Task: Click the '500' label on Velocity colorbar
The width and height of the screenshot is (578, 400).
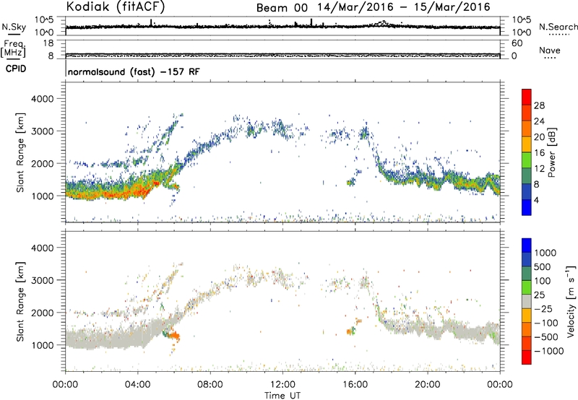Action: pos(542,267)
